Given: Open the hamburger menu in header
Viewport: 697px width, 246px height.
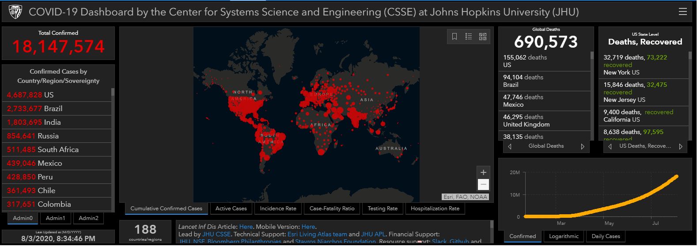Looking at the screenshot, I should tap(682, 12).
